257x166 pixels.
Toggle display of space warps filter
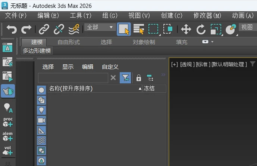41,141
